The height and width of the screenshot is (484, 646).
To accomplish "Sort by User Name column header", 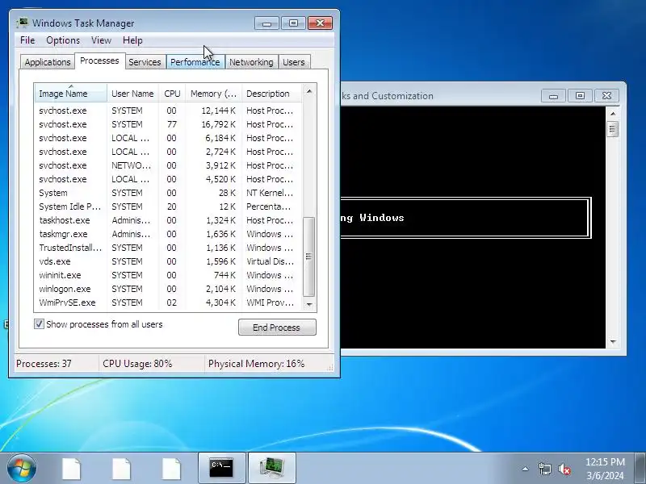I will [x=132, y=94].
